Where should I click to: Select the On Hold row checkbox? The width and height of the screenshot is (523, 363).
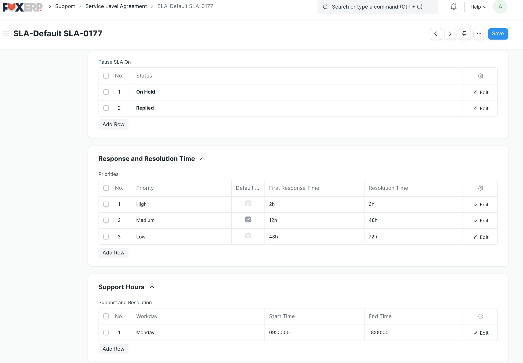(x=106, y=92)
